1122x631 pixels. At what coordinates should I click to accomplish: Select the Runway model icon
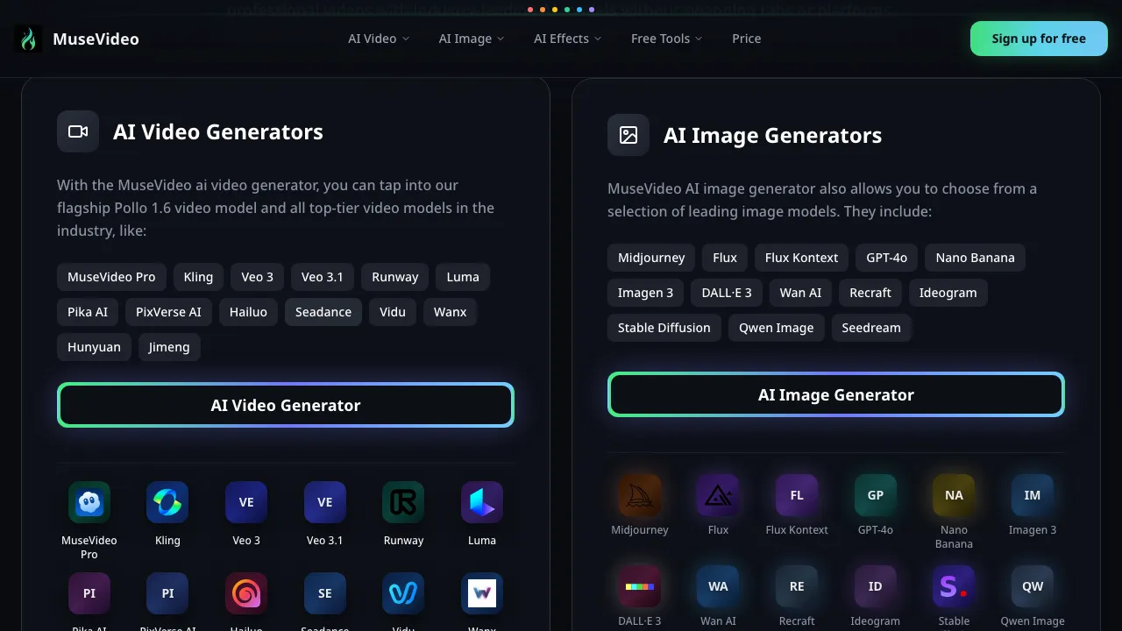point(403,502)
